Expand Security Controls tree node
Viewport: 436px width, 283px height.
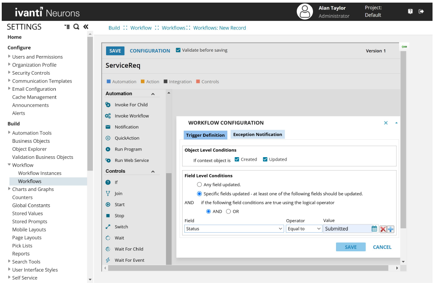[x=9, y=72]
